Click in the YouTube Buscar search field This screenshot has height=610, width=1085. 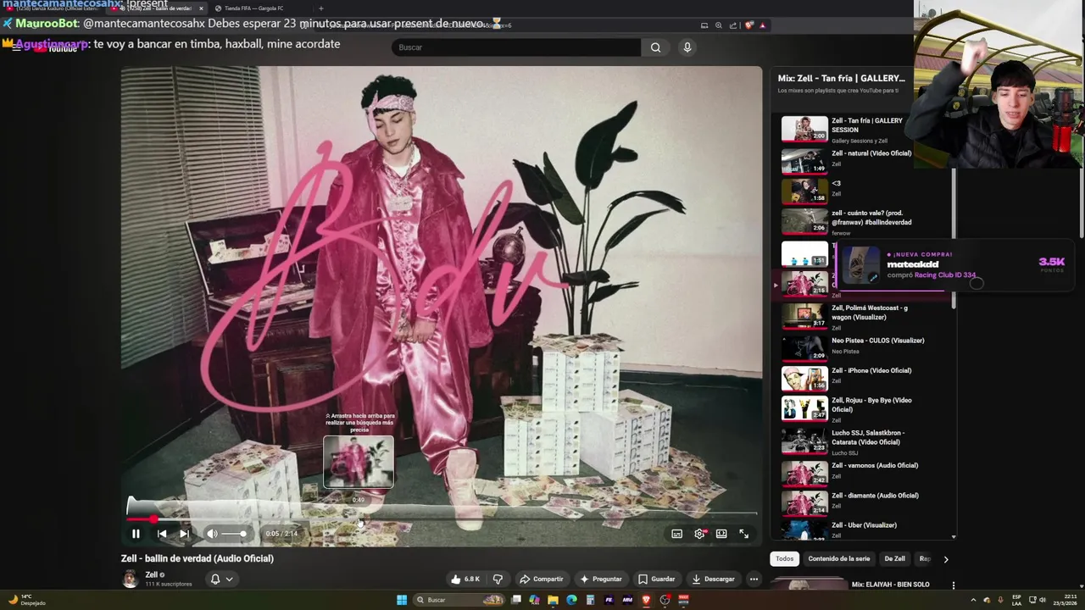(515, 47)
